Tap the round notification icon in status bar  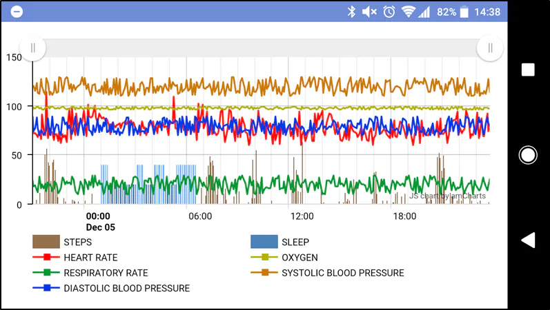[x=17, y=12]
